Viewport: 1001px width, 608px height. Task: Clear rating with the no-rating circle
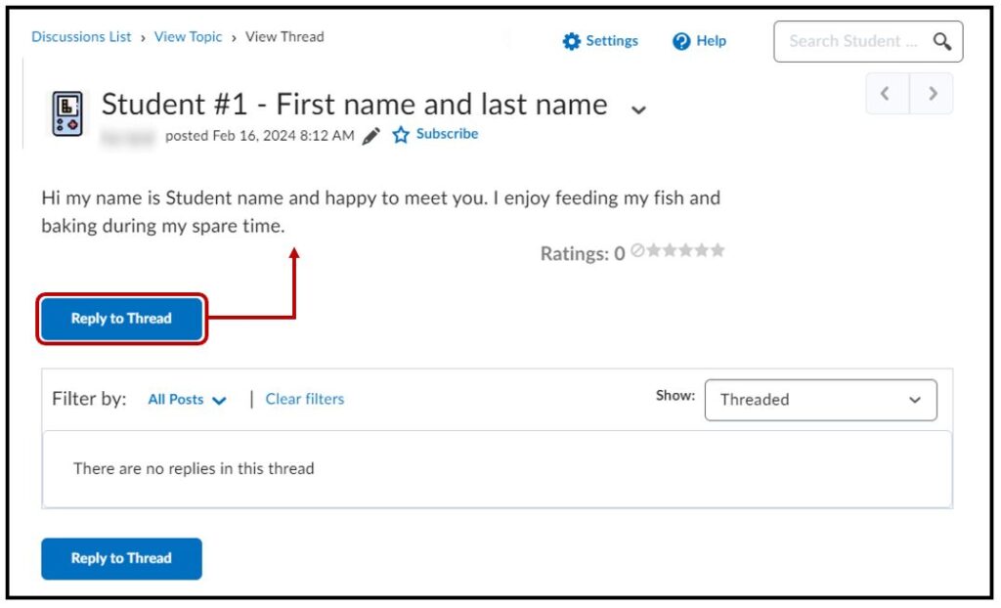(x=637, y=250)
